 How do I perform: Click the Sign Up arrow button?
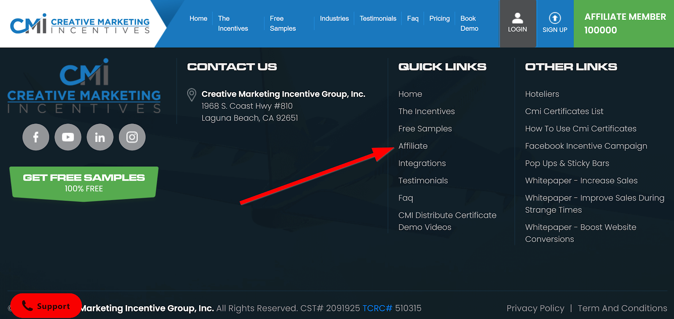[555, 23]
